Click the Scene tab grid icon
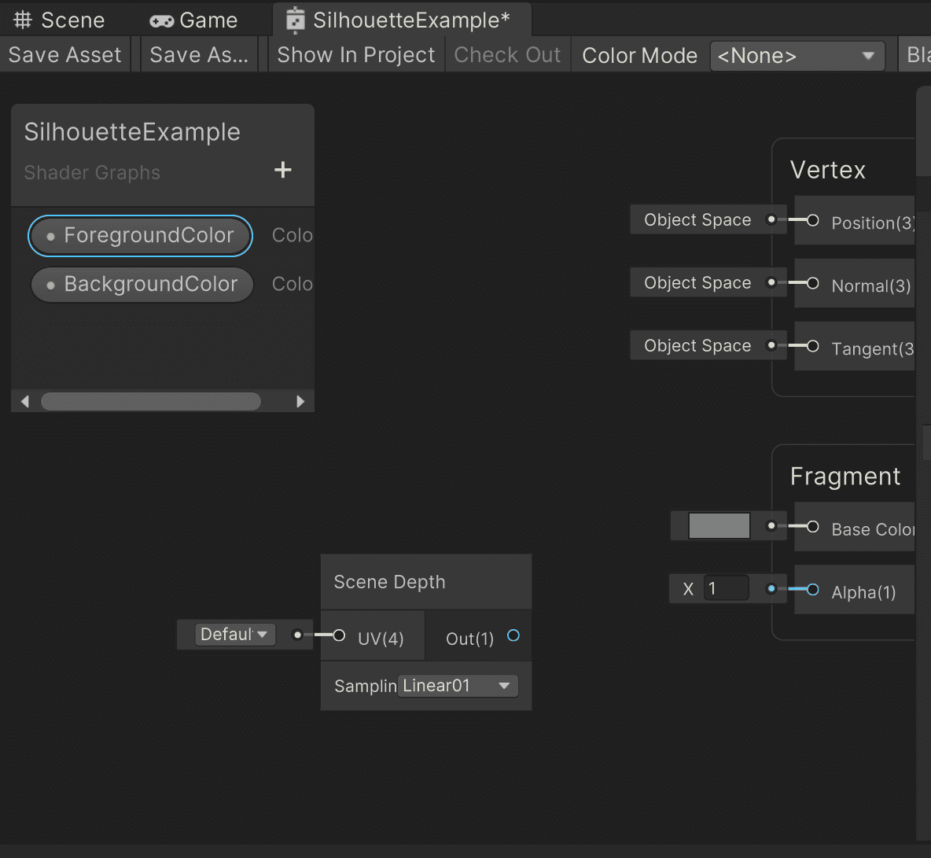 click(23, 20)
